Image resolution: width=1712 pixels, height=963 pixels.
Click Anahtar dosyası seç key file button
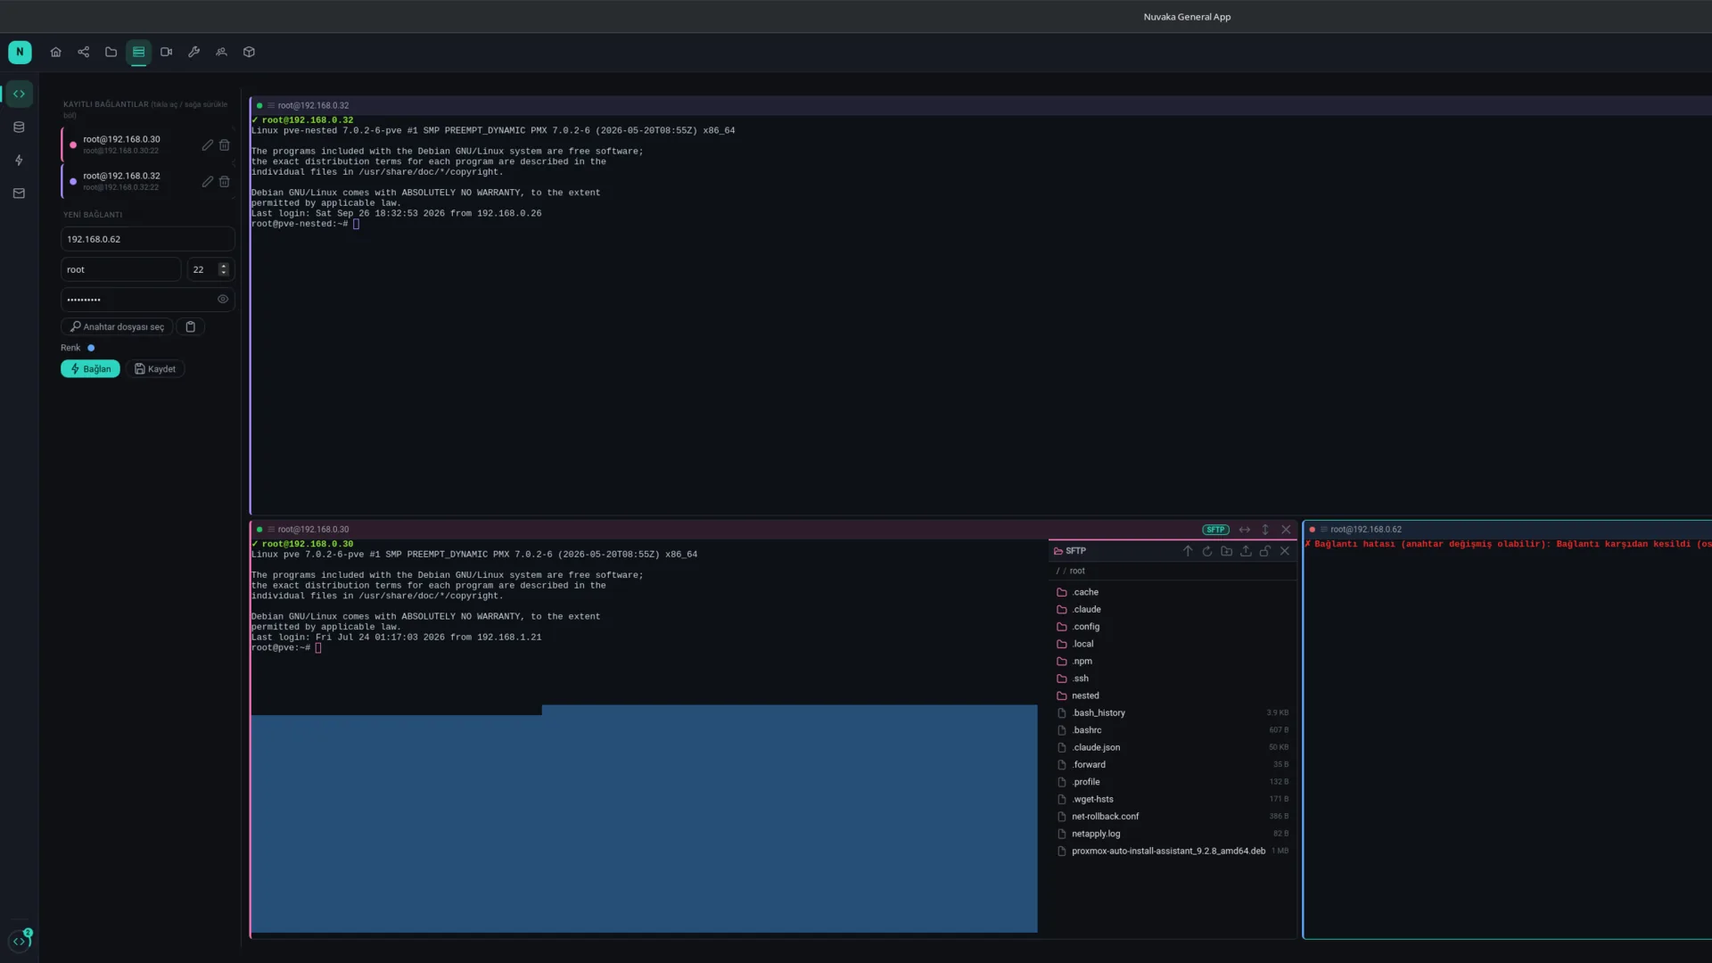coord(117,326)
